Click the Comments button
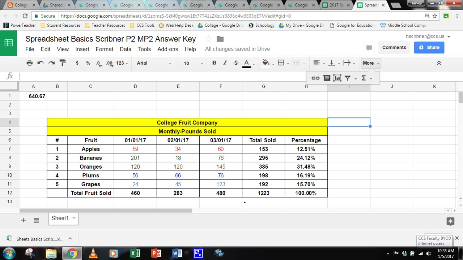This screenshot has width=463, height=260. pos(394,47)
